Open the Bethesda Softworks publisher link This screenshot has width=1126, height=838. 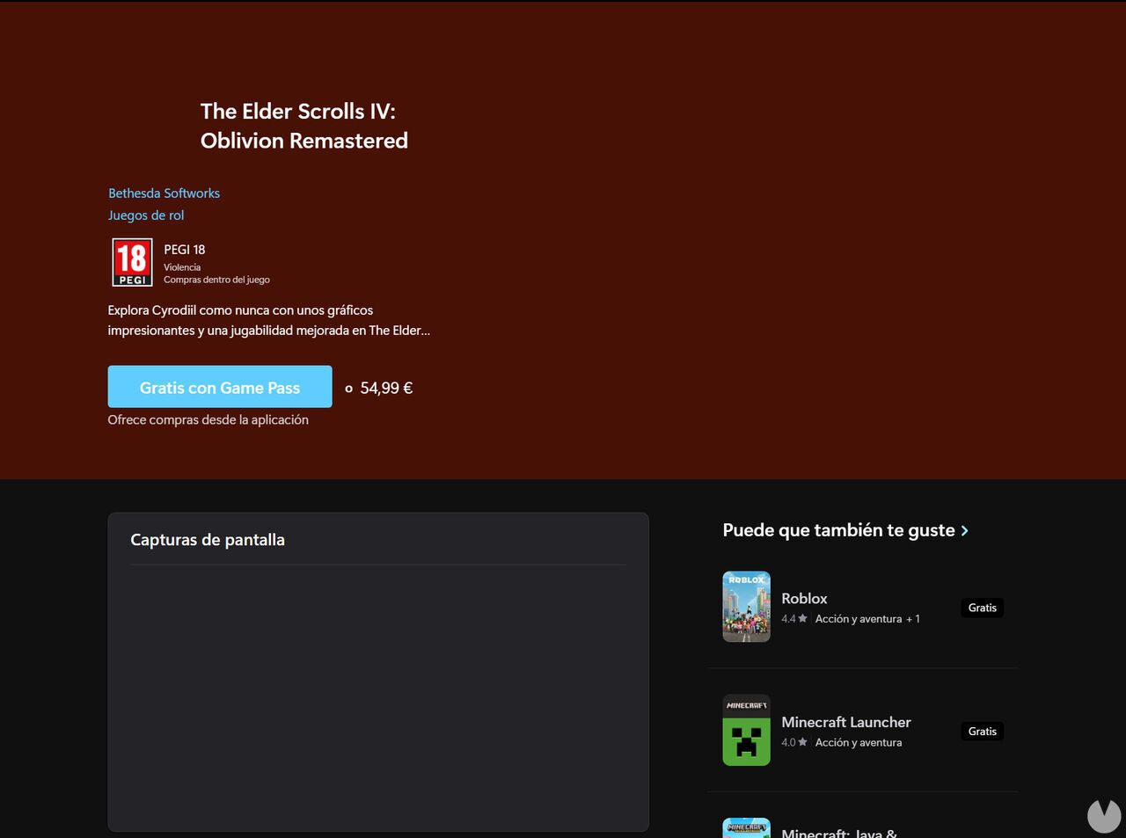pyautogui.click(x=164, y=193)
